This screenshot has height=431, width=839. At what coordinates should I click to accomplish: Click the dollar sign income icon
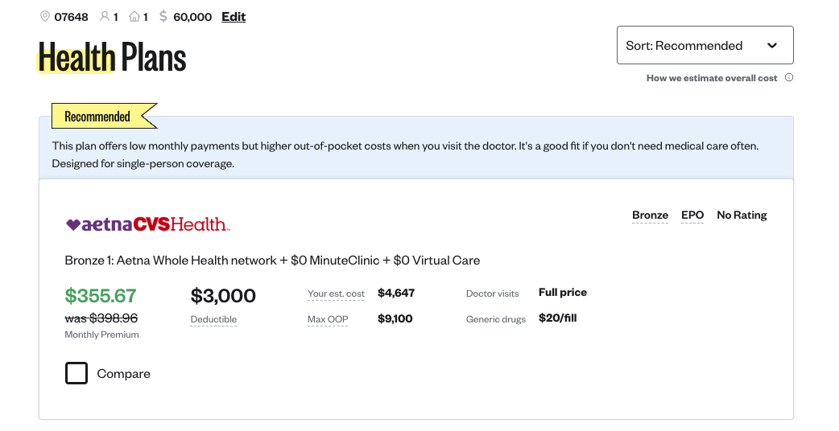click(x=163, y=17)
